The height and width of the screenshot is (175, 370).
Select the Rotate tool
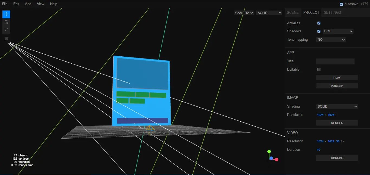tap(6, 22)
